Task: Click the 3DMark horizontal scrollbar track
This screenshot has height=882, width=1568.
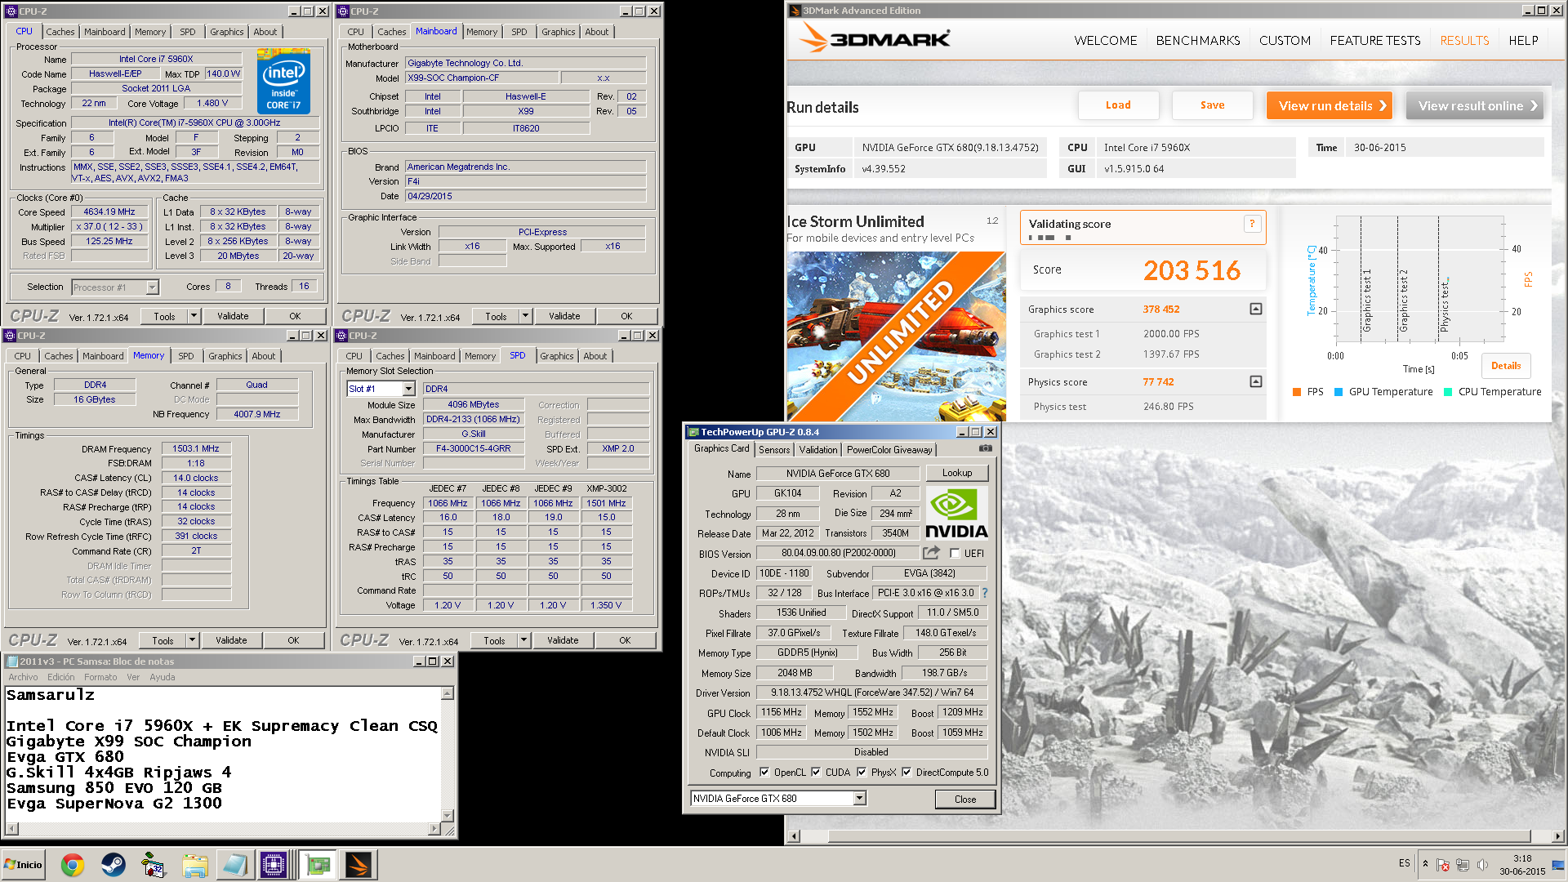Action: click(1176, 836)
